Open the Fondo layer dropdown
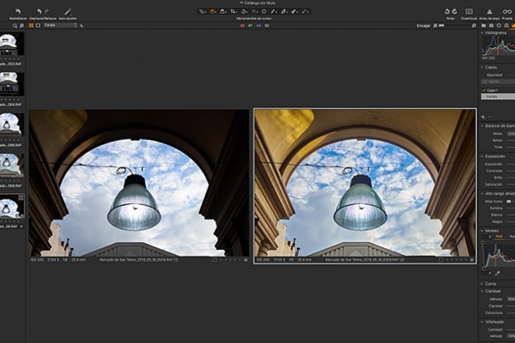The width and height of the screenshot is (515, 343). [60, 25]
